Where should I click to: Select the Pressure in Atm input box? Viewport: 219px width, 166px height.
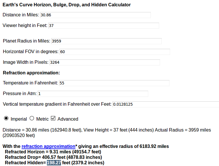pyautogui.click(x=93, y=94)
